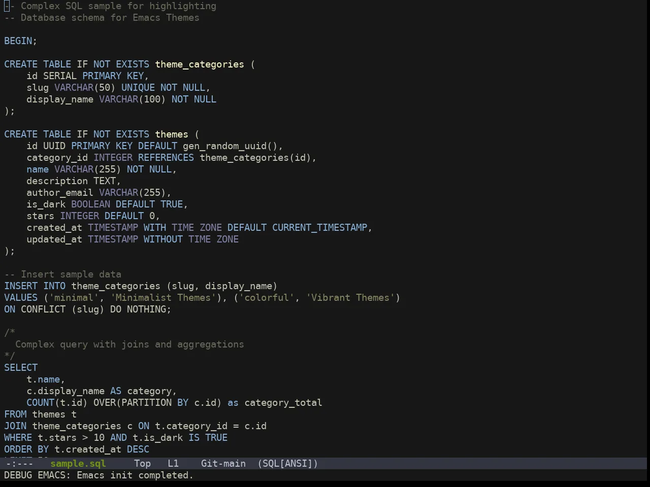Click the SELECT keyword
Image resolution: width=650 pixels, height=487 pixels.
point(21,368)
